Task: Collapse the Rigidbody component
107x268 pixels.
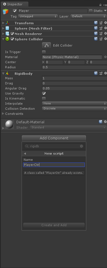Action: [x=3, y=74]
